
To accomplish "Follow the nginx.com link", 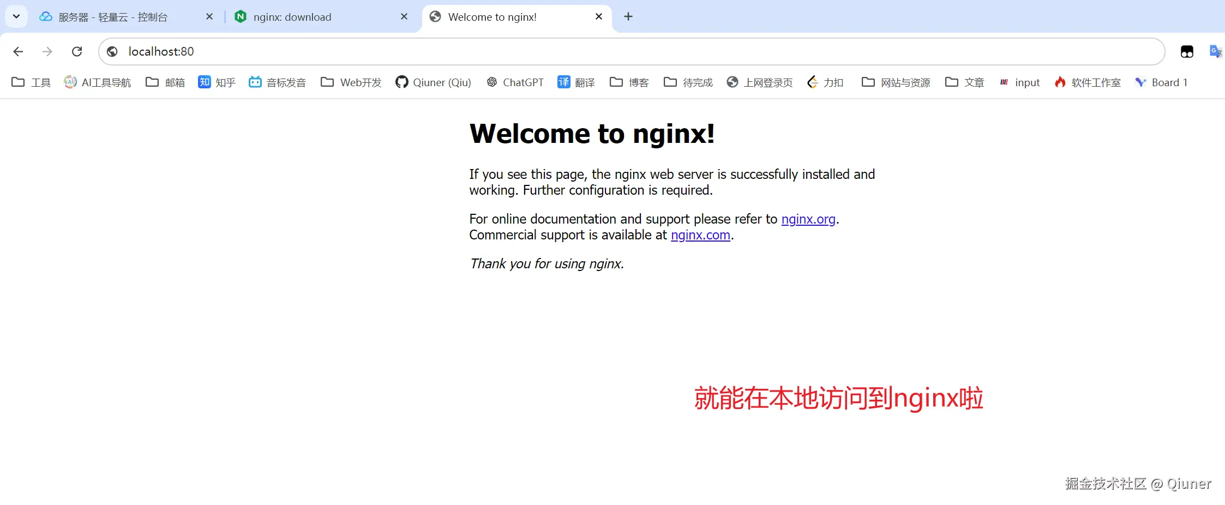I will tap(700, 235).
